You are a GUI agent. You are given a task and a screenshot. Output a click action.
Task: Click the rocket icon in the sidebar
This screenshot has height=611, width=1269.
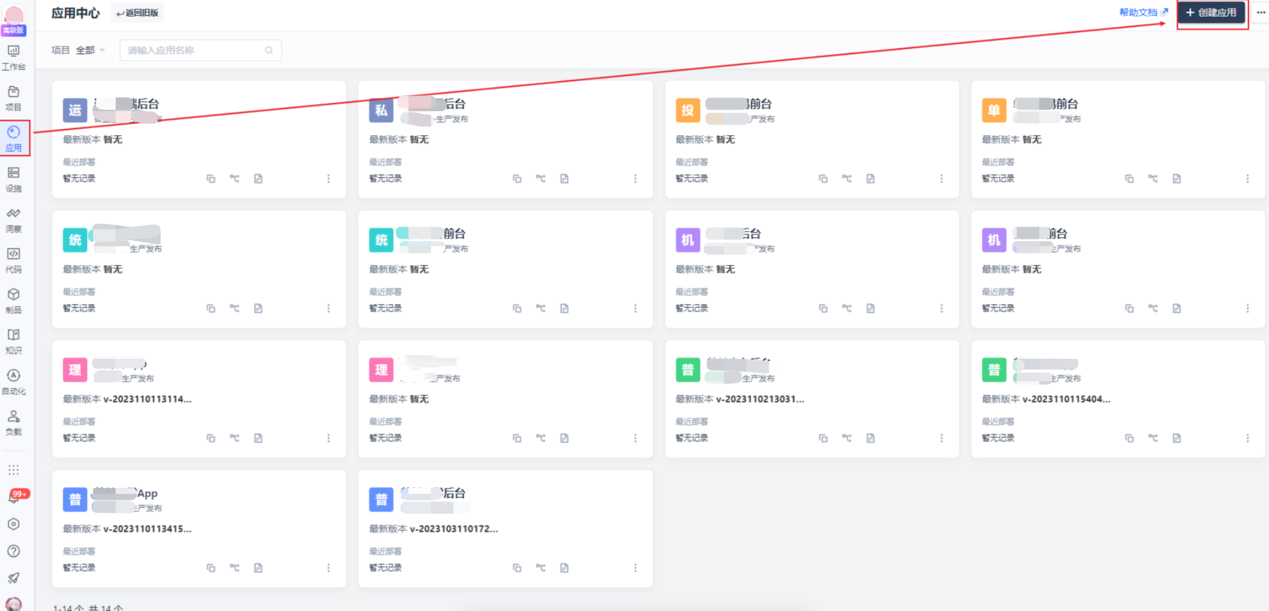14,578
